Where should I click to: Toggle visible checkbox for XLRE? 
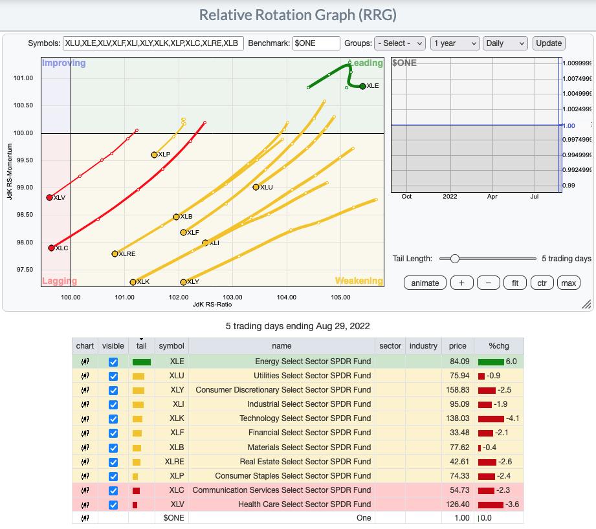click(113, 462)
